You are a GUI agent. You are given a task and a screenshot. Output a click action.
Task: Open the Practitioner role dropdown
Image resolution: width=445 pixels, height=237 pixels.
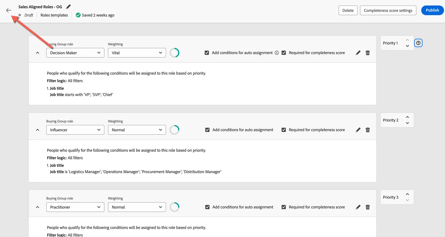pyautogui.click(x=75, y=207)
